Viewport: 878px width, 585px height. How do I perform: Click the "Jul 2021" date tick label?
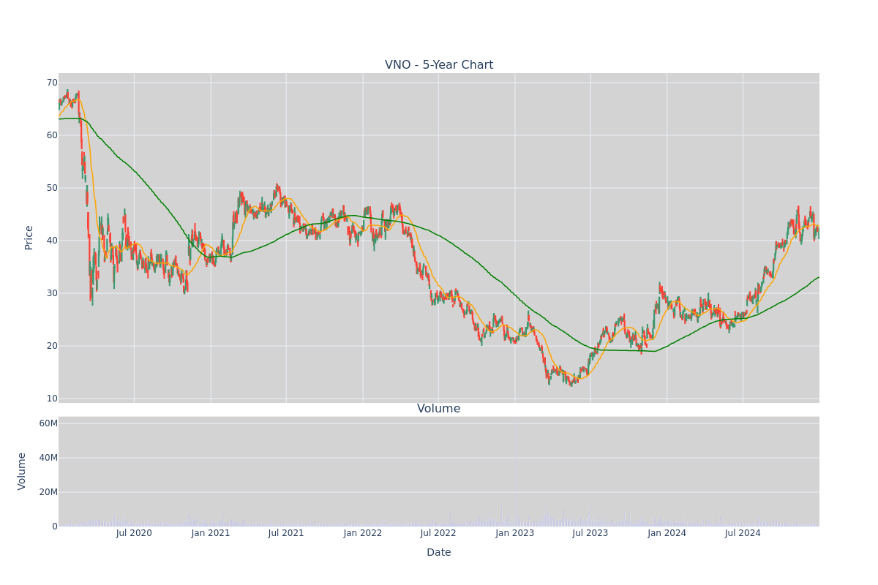[x=286, y=533]
